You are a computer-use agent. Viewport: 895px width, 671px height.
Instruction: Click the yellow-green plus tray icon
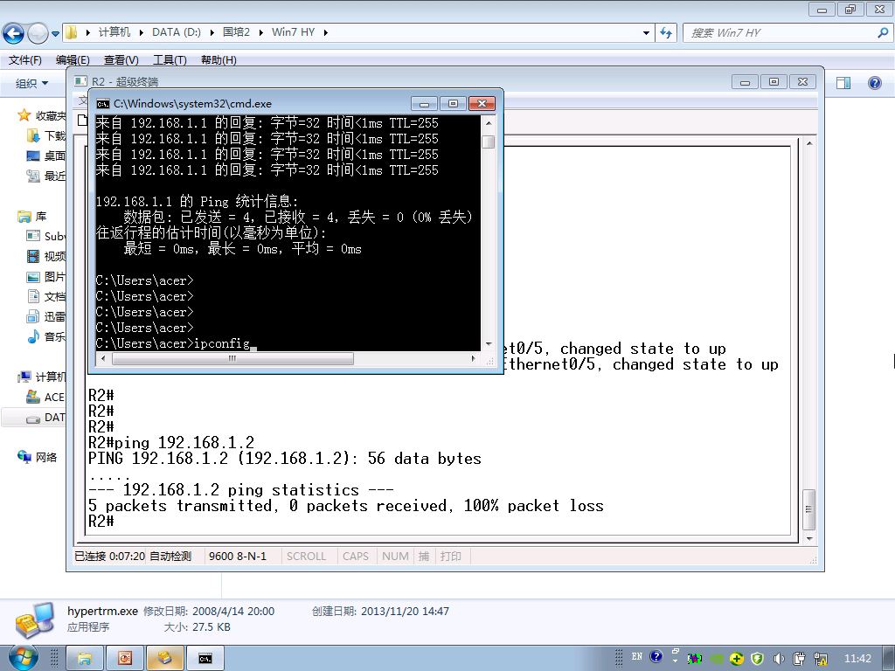(x=736, y=659)
